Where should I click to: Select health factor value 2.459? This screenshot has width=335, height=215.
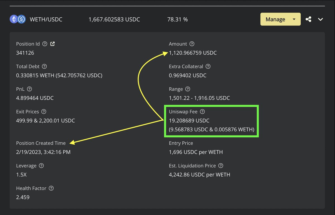pos(23,197)
